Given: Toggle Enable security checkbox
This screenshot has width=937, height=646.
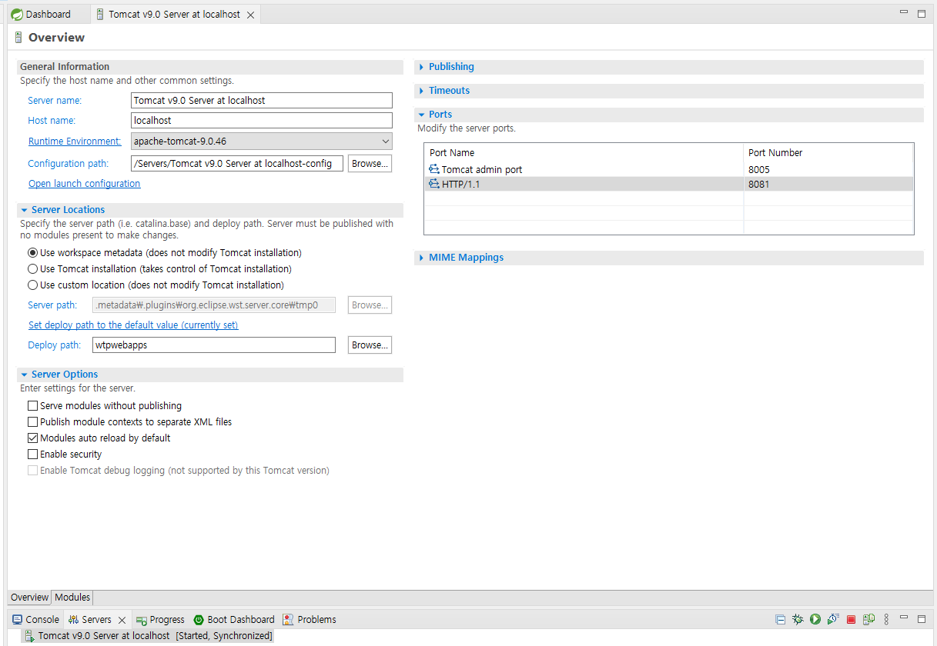Looking at the screenshot, I should pyautogui.click(x=32, y=454).
